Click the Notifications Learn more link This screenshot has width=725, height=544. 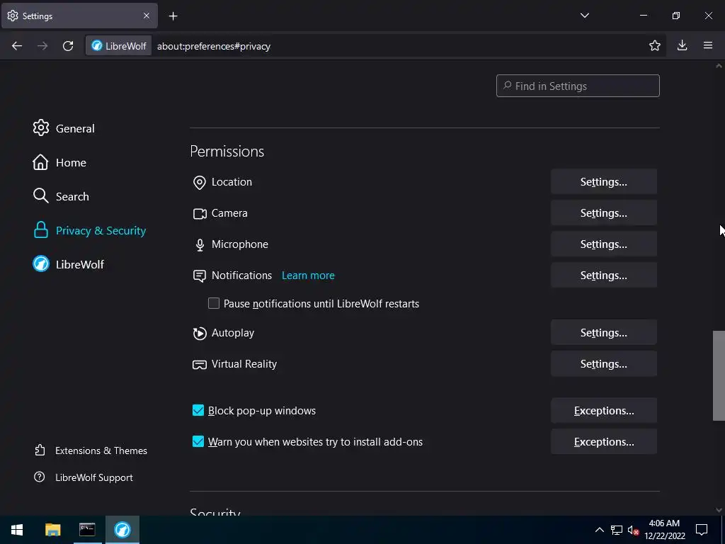pos(308,276)
